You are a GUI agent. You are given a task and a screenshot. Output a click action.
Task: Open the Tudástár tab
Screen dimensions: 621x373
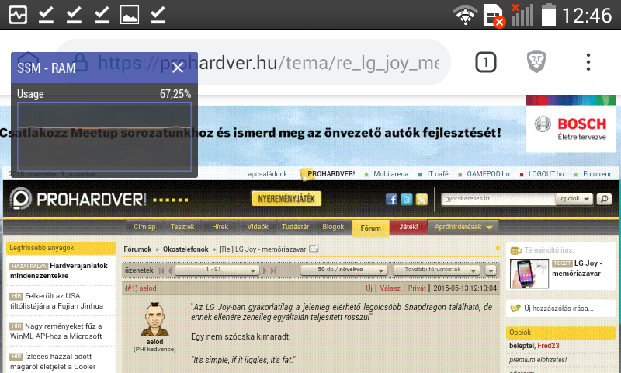coord(295,227)
